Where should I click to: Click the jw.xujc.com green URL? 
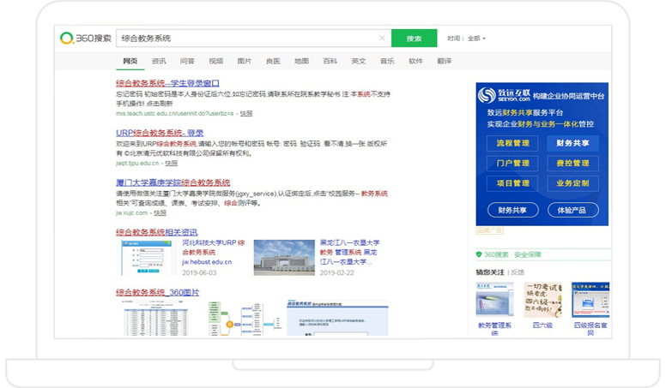point(131,212)
